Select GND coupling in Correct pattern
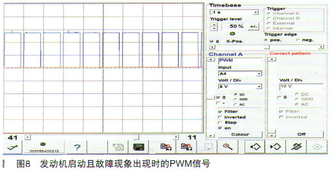This screenshot has width=331, height=170. click(x=297, y=99)
